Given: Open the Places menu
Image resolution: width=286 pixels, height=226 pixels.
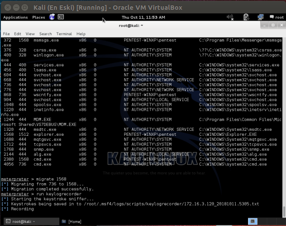Looking at the screenshot, I should coord(38,17).
